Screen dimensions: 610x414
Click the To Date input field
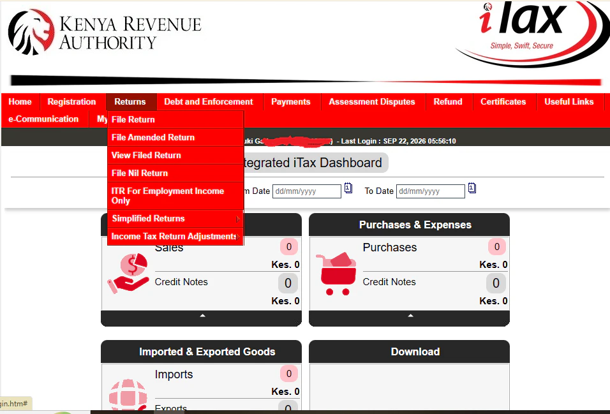click(430, 191)
